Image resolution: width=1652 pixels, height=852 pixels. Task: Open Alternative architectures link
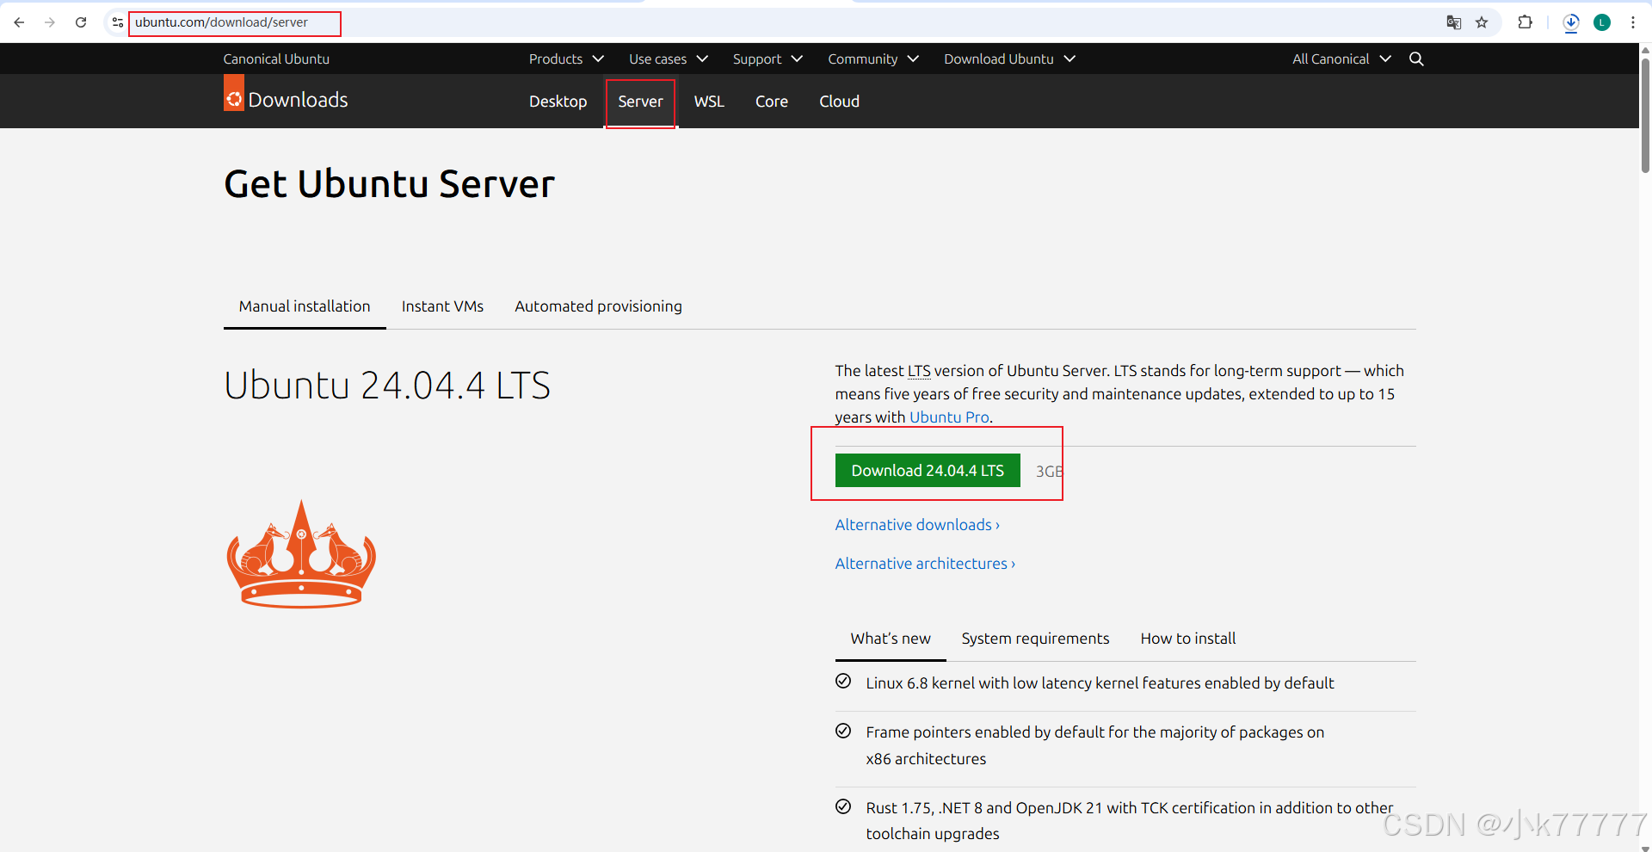[x=925, y=564]
